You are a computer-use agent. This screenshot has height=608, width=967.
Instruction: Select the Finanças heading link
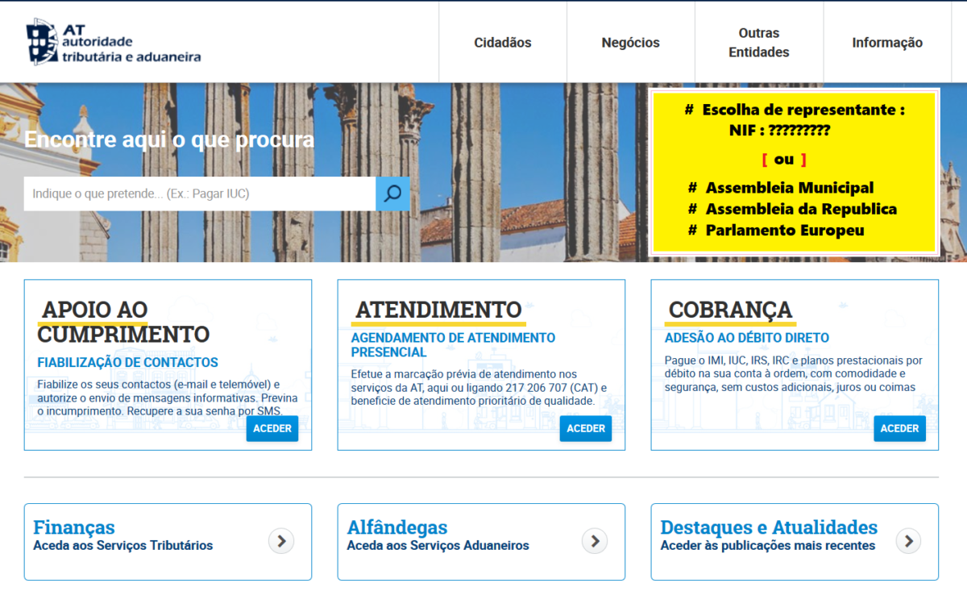tap(74, 527)
